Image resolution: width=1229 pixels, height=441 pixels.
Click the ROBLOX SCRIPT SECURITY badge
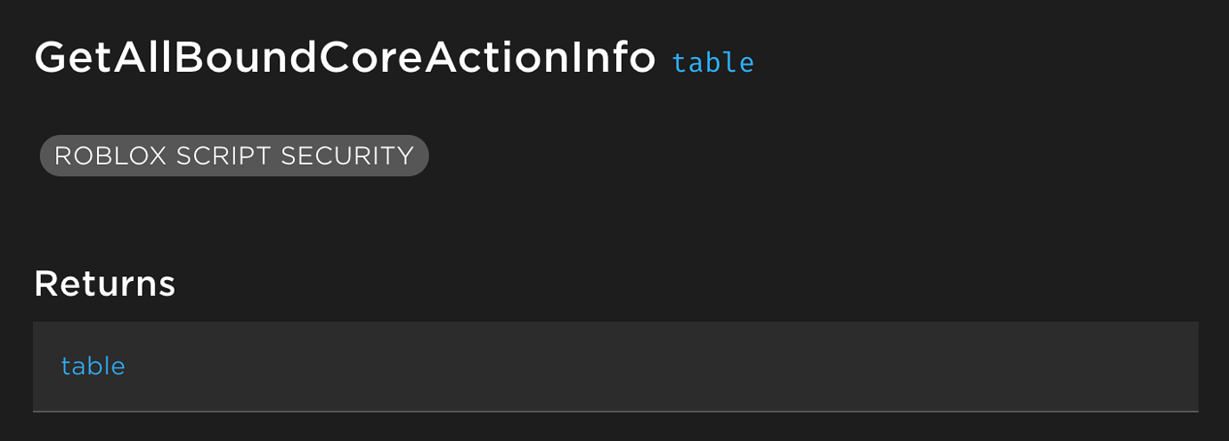point(234,156)
